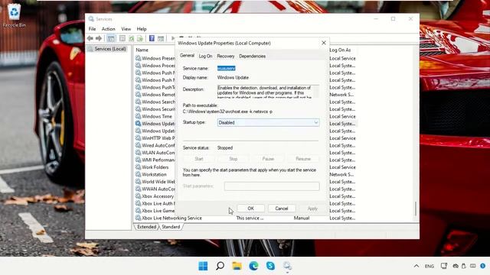Click OK in the properties dialog
Screen dimensions: 490x275
point(250,209)
